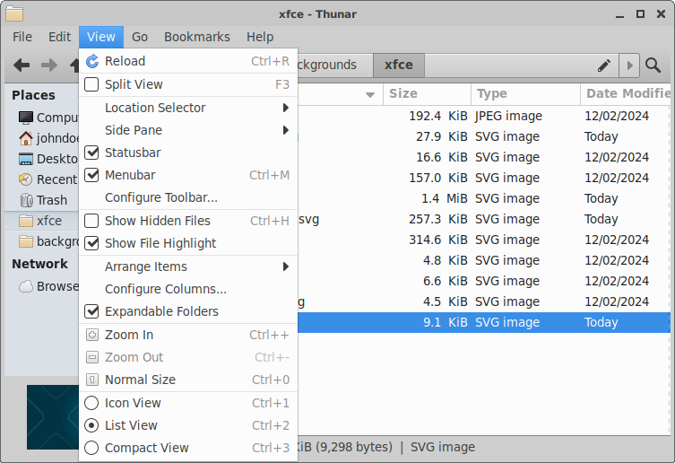Click the Reload icon in View menu
This screenshot has height=463, width=675.
tap(91, 61)
